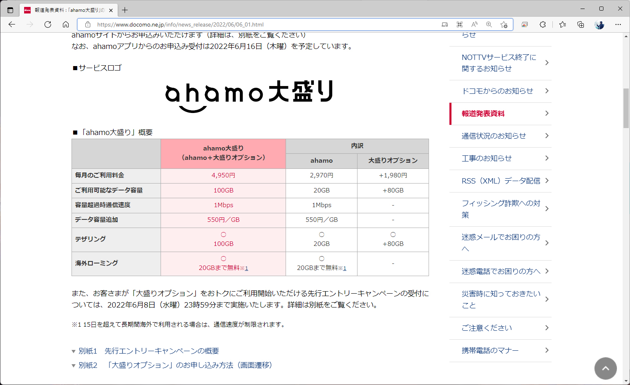Open the Favorites list
630x385 pixels.
click(562, 24)
